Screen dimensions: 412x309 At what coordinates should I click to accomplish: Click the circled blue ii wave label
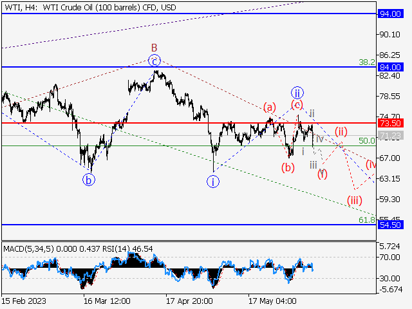297,93
